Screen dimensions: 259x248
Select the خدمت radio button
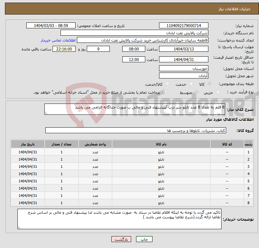(191, 84)
